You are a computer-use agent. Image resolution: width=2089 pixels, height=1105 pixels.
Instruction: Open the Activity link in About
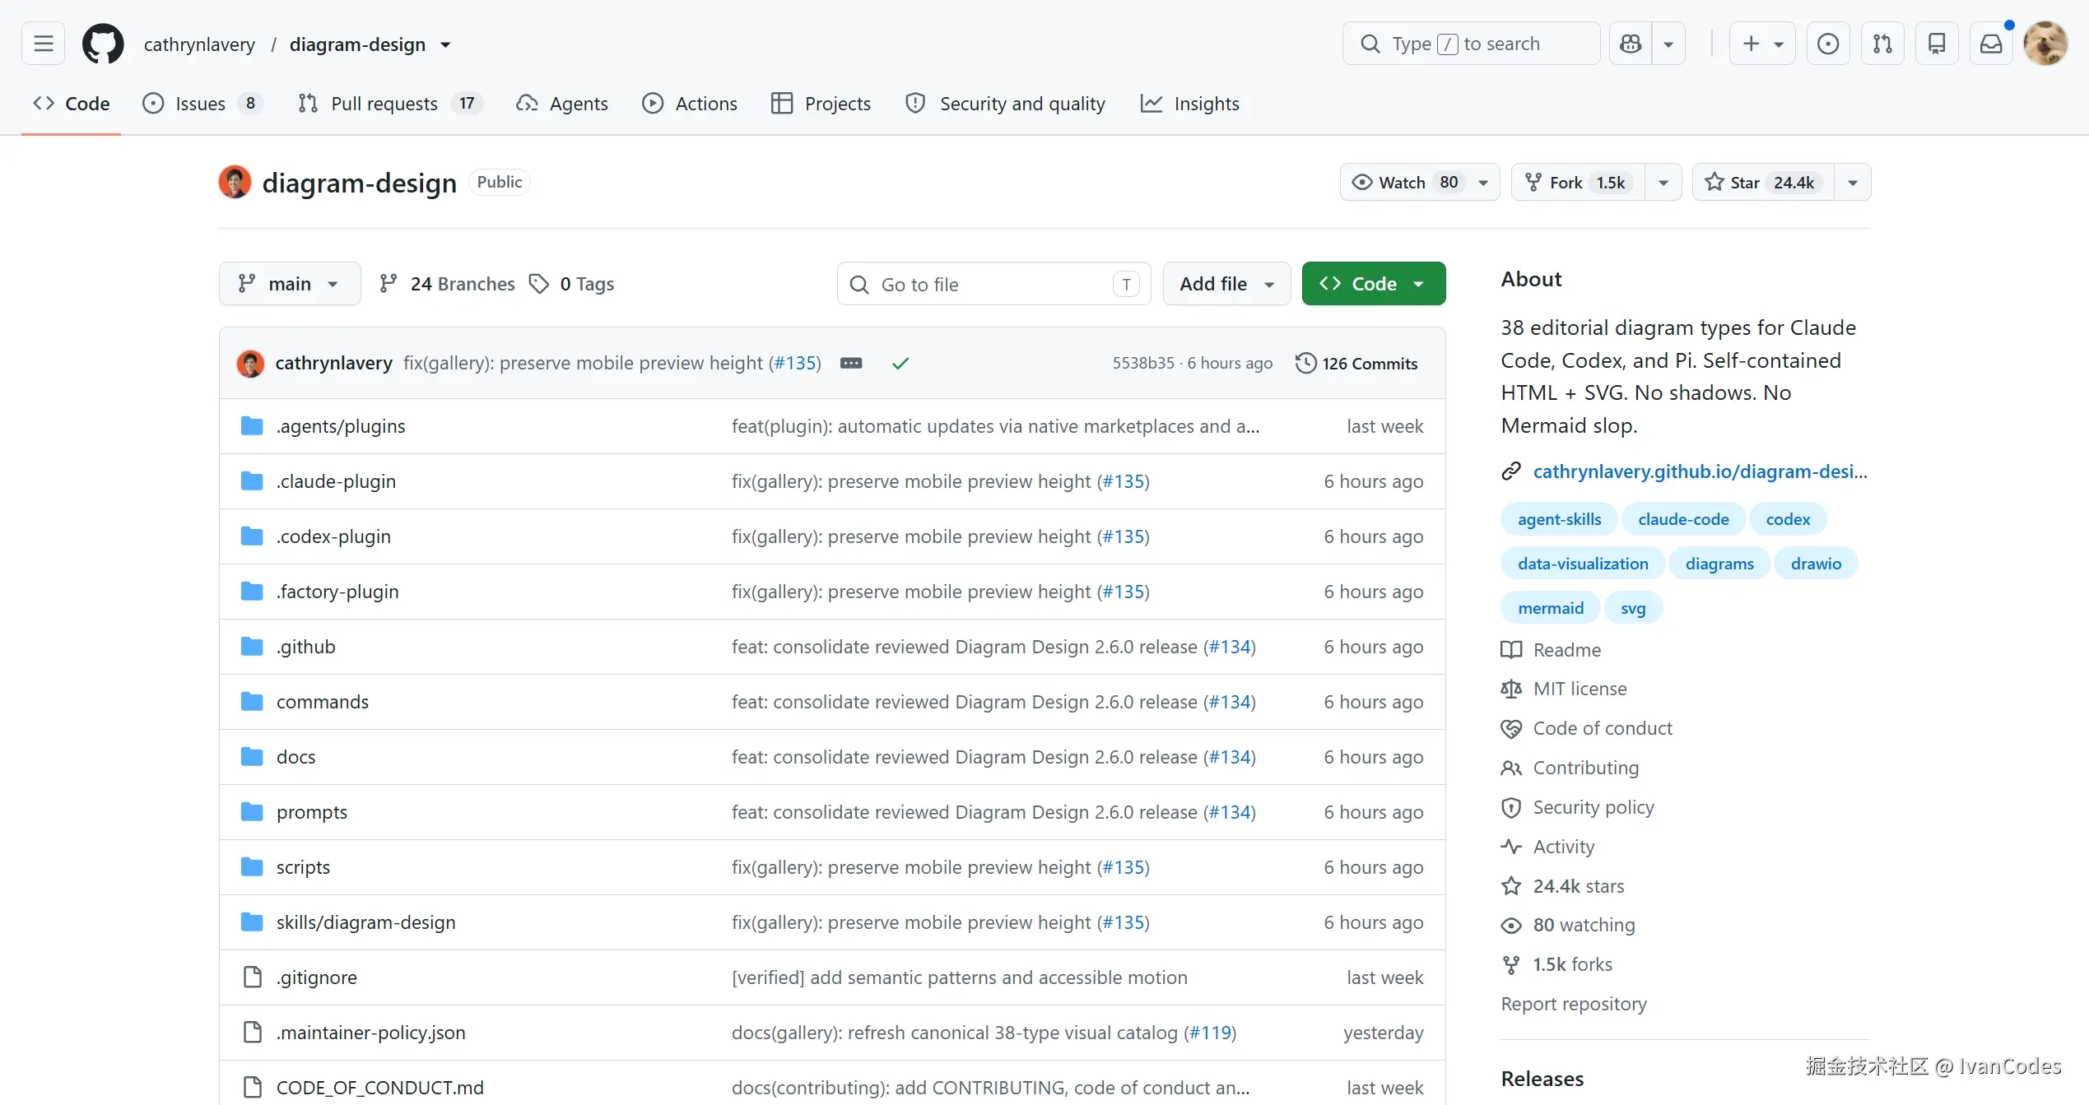coord(1564,847)
